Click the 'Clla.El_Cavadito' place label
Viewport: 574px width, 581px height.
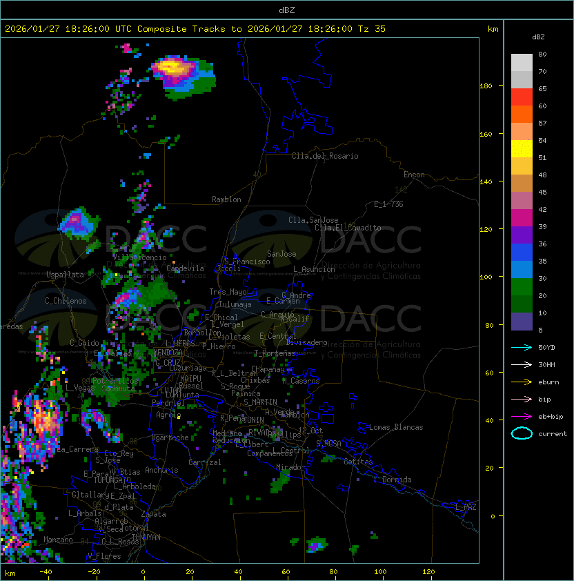[x=348, y=228]
